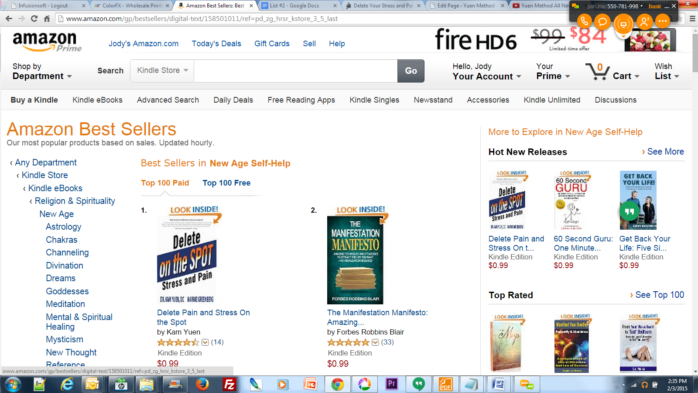The width and height of the screenshot is (698, 393).
Task: Open the Your Account dropdown
Action: click(486, 76)
